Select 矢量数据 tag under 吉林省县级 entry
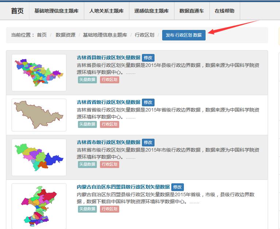The height and width of the screenshot is (229, 280). [87, 79]
